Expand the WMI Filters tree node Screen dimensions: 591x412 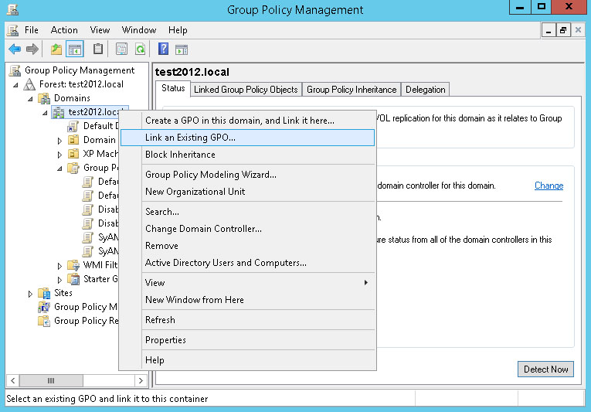pos(60,266)
